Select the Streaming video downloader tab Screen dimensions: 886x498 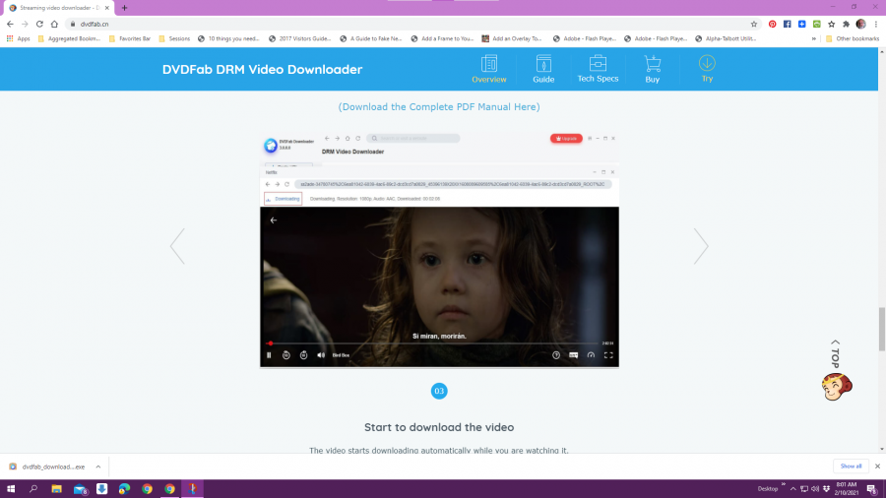[59, 7]
